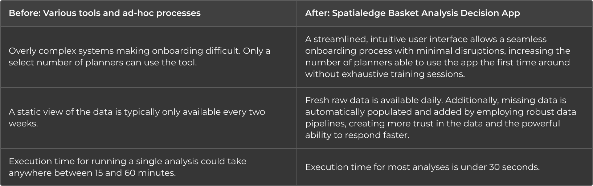Click the text 'ability to respond faster'
Screen dimensions: 593x186
point(357,135)
